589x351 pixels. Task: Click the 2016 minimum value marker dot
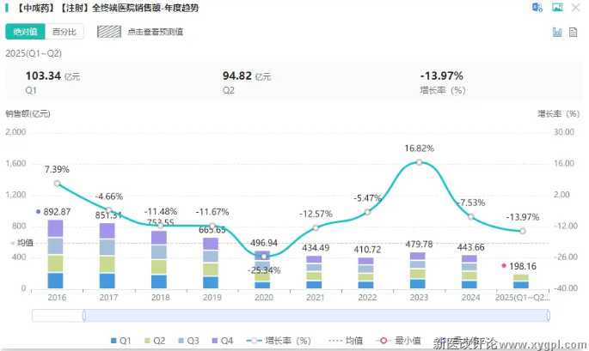point(39,211)
